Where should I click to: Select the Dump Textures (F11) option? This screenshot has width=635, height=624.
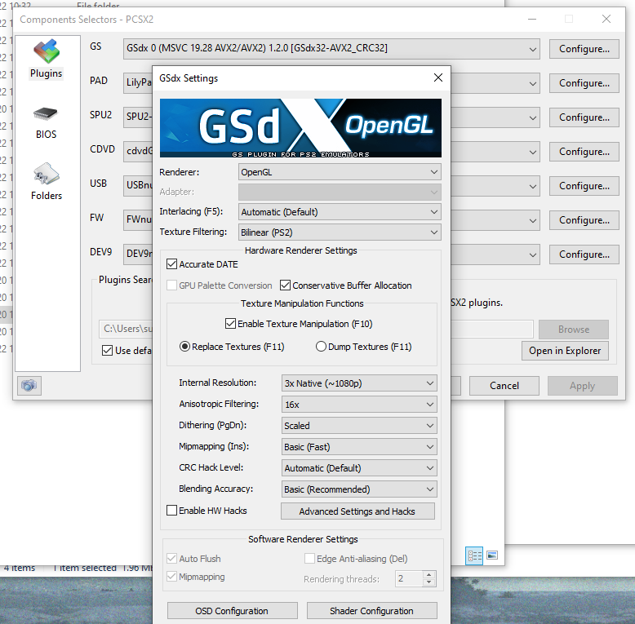click(x=321, y=347)
